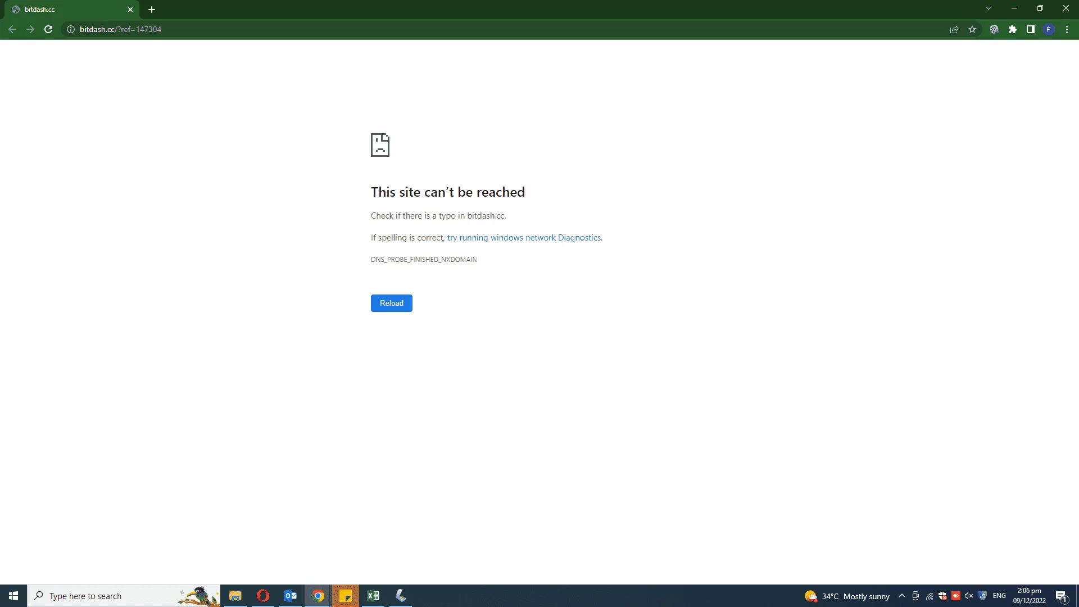Run Windows Network Diagnostics link
Screen dimensions: 1079x607
click(524, 238)
